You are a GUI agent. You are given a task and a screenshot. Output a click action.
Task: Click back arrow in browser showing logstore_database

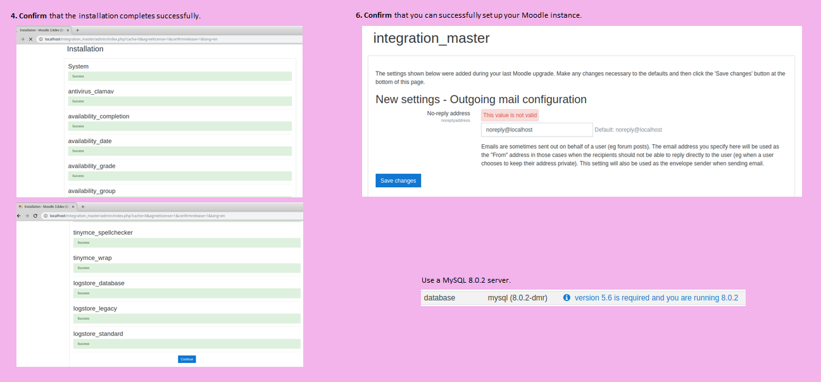[x=20, y=216]
